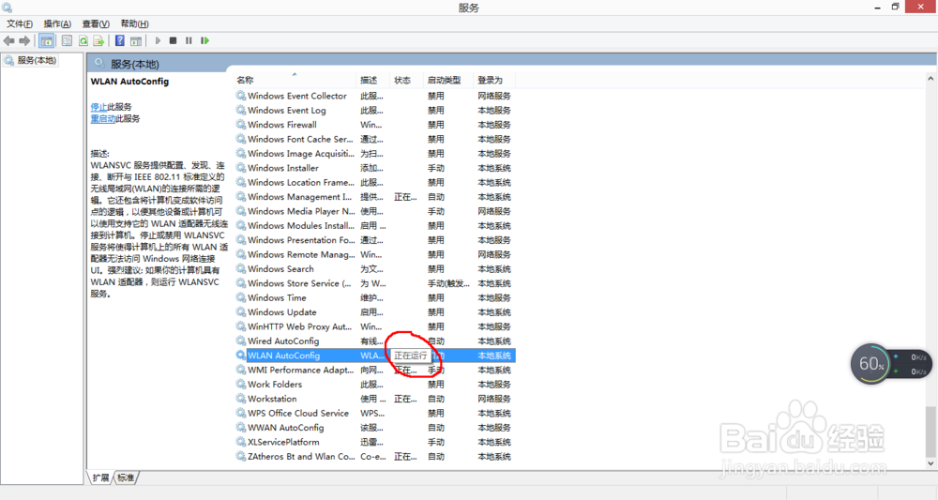Click the Start Service play icon
The image size is (938, 500).
click(x=158, y=40)
